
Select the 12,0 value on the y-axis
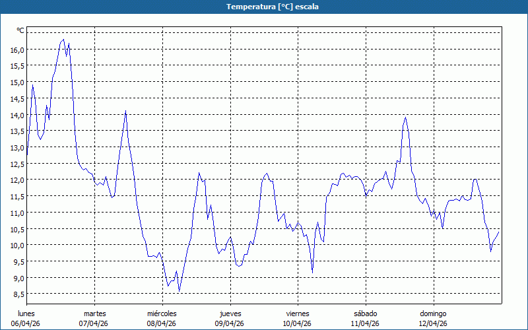(17, 180)
